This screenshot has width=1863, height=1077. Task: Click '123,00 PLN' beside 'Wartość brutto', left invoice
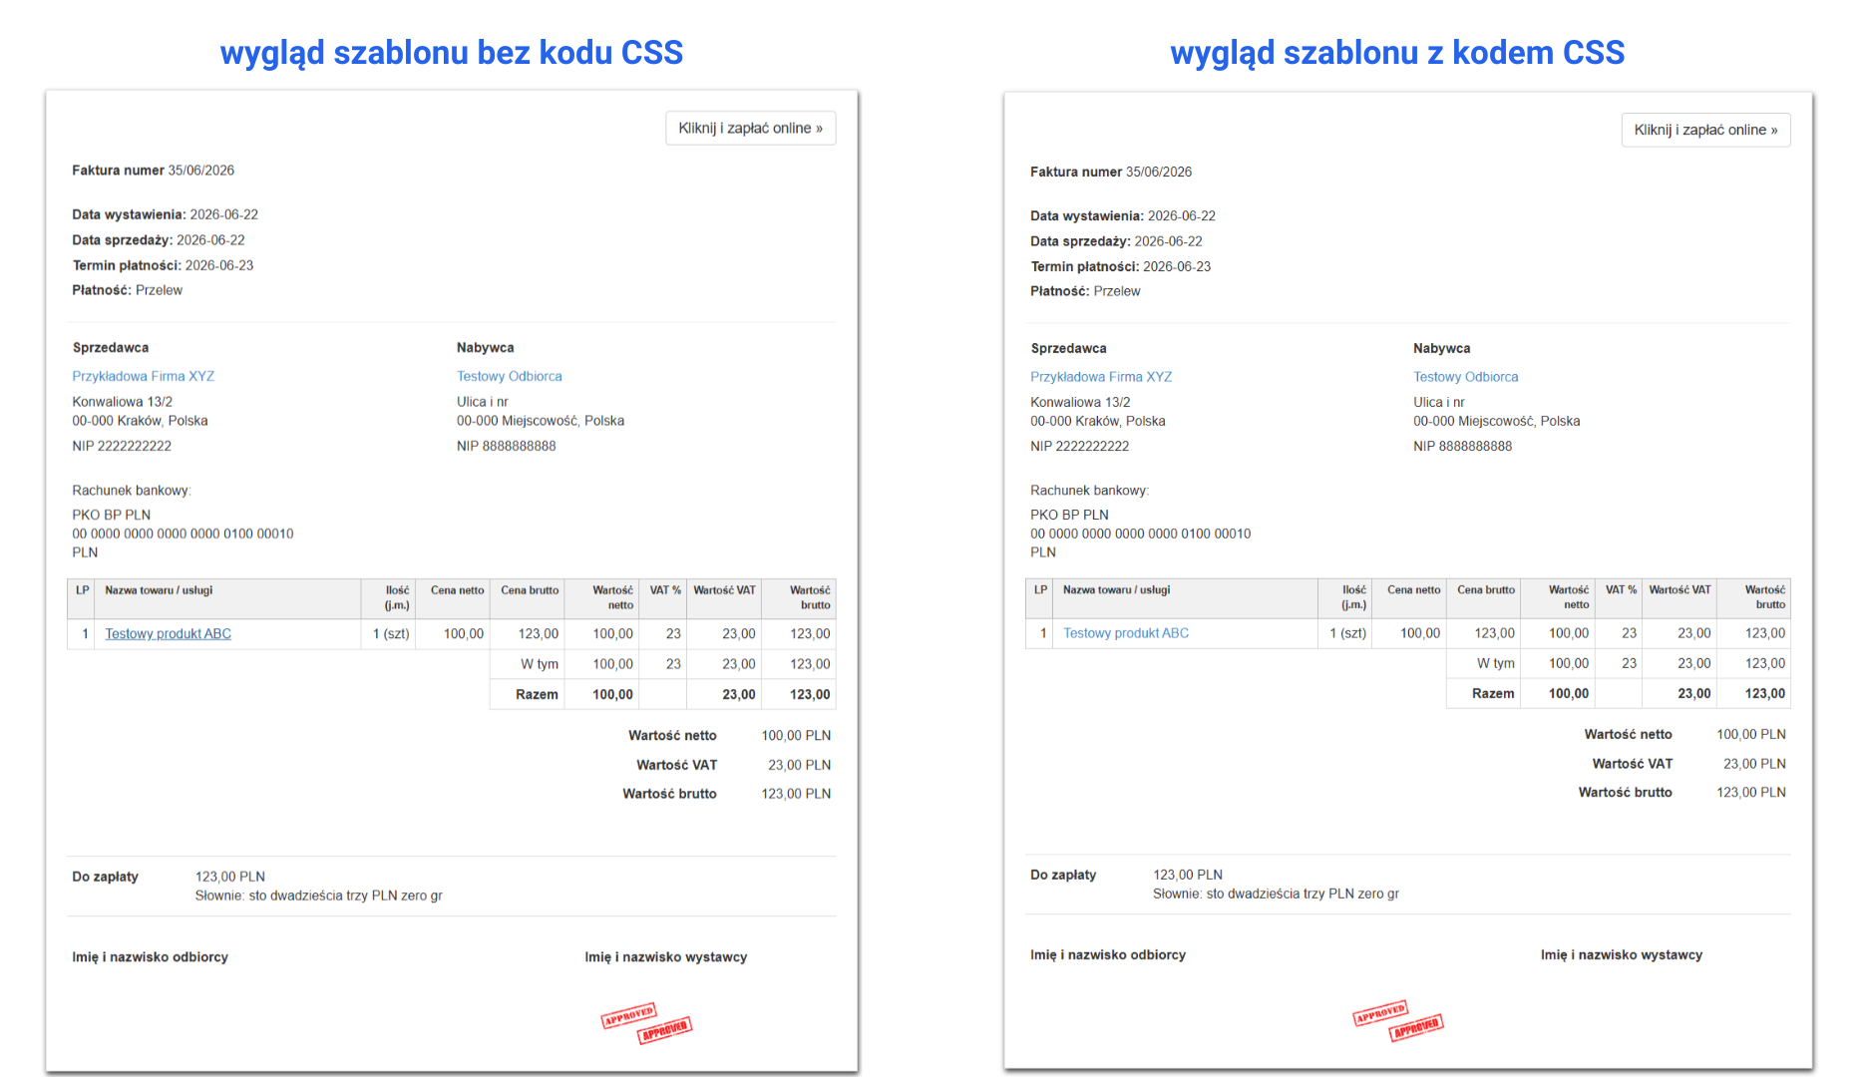pos(796,794)
